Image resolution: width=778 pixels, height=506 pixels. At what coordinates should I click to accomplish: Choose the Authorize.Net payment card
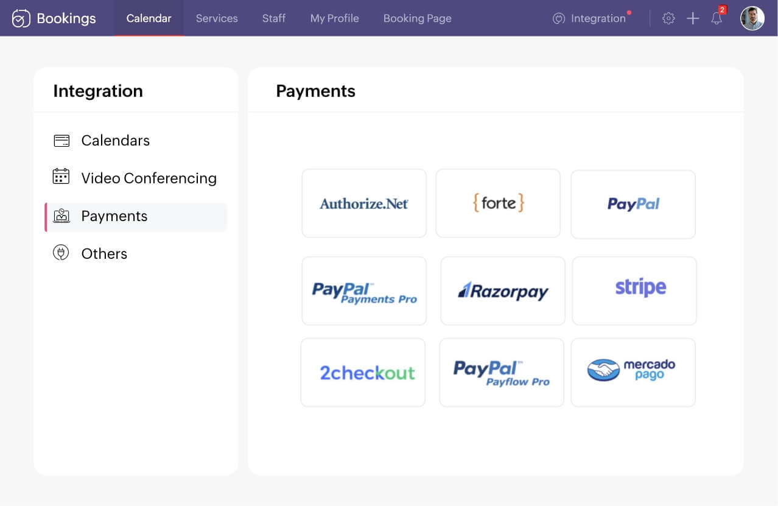coord(364,203)
